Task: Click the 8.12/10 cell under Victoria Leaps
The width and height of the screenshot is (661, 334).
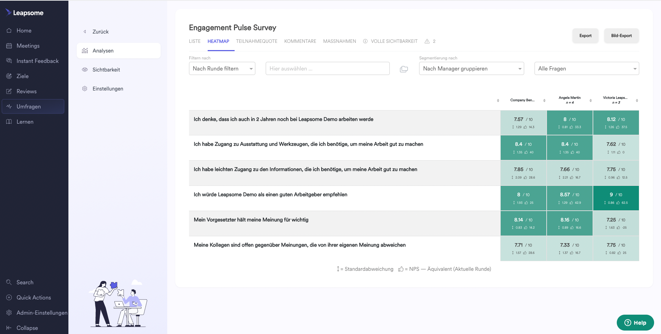Action: coord(616,123)
